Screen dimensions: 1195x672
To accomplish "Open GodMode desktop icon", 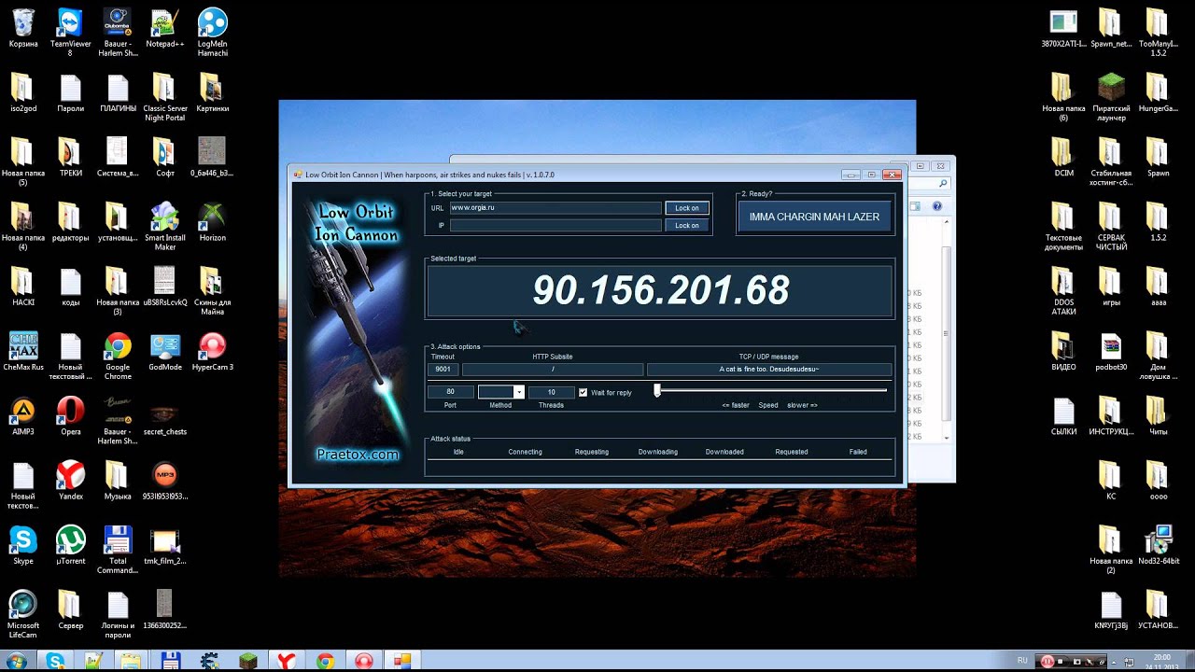I will point(164,352).
